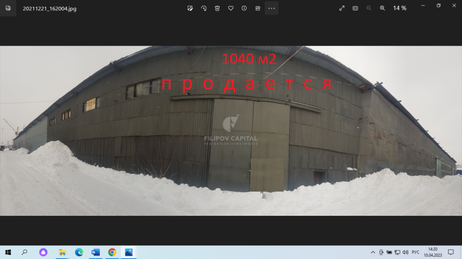This screenshot has height=259, width=462.
Task: Open the Windows Start menu
Action: pyautogui.click(x=8, y=252)
